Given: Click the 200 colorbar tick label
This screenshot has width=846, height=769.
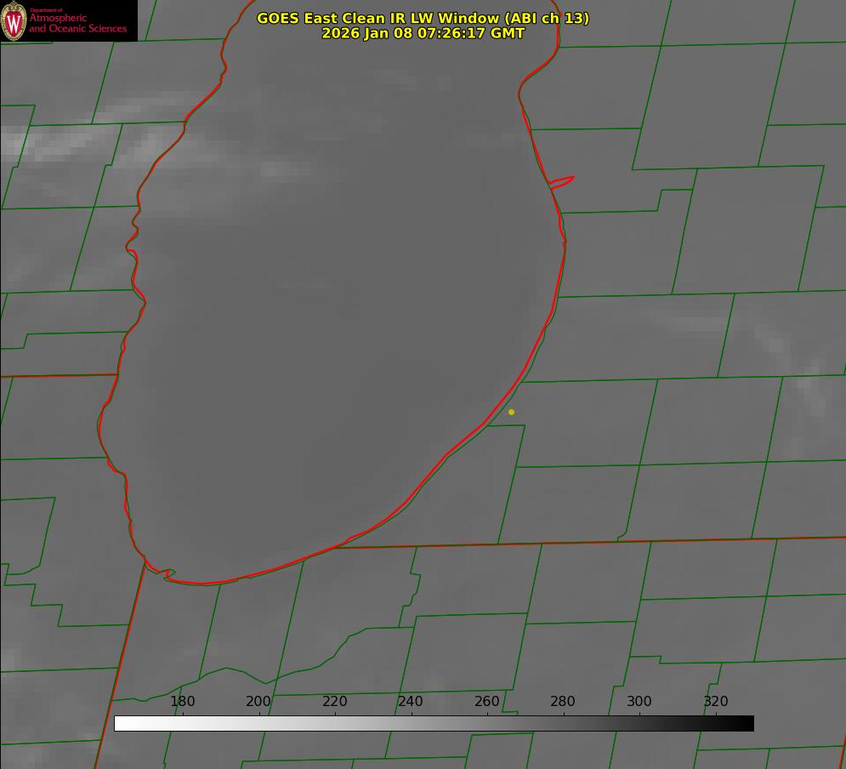Looking at the screenshot, I should pos(258,701).
